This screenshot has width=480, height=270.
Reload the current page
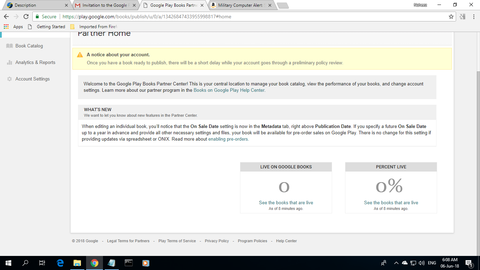point(26,17)
